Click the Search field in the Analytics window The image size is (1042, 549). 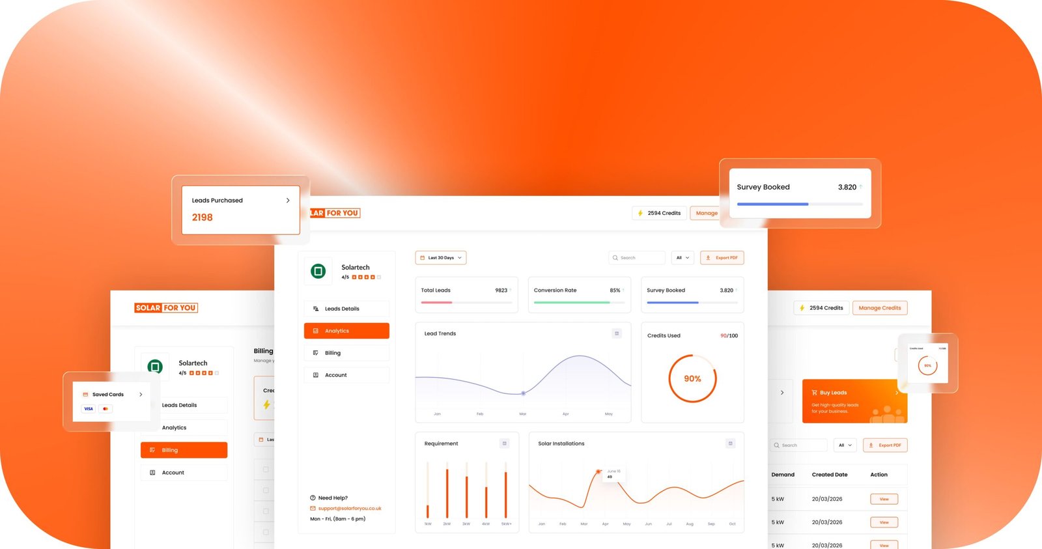click(637, 258)
